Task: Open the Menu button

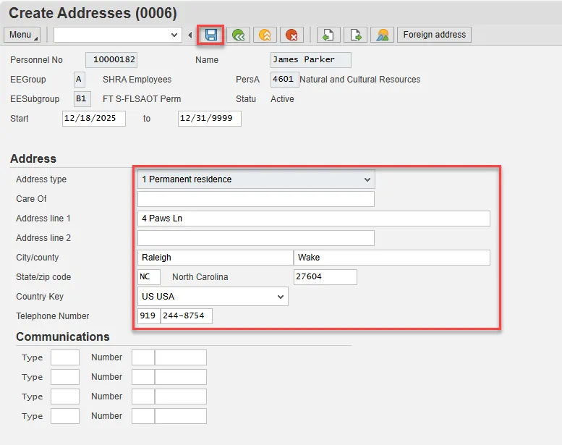Action: (22, 35)
